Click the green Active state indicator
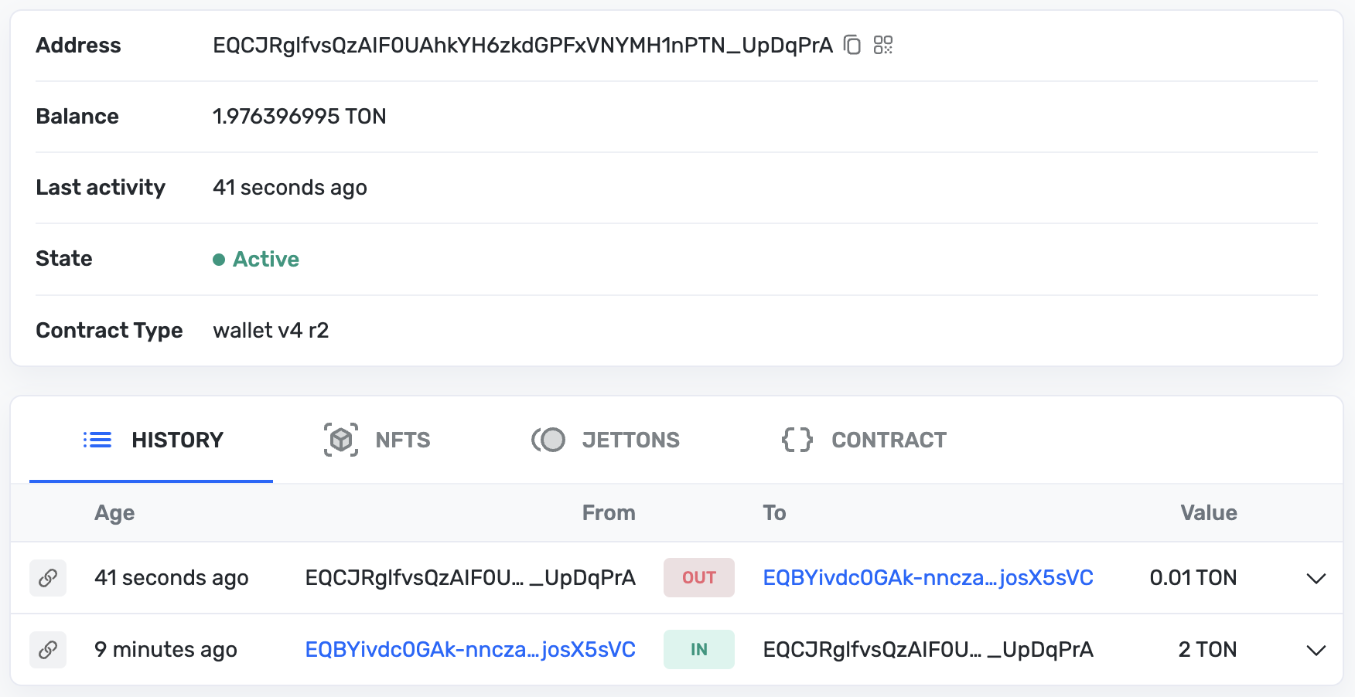The width and height of the screenshot is (1355, 697). (220, 259)
